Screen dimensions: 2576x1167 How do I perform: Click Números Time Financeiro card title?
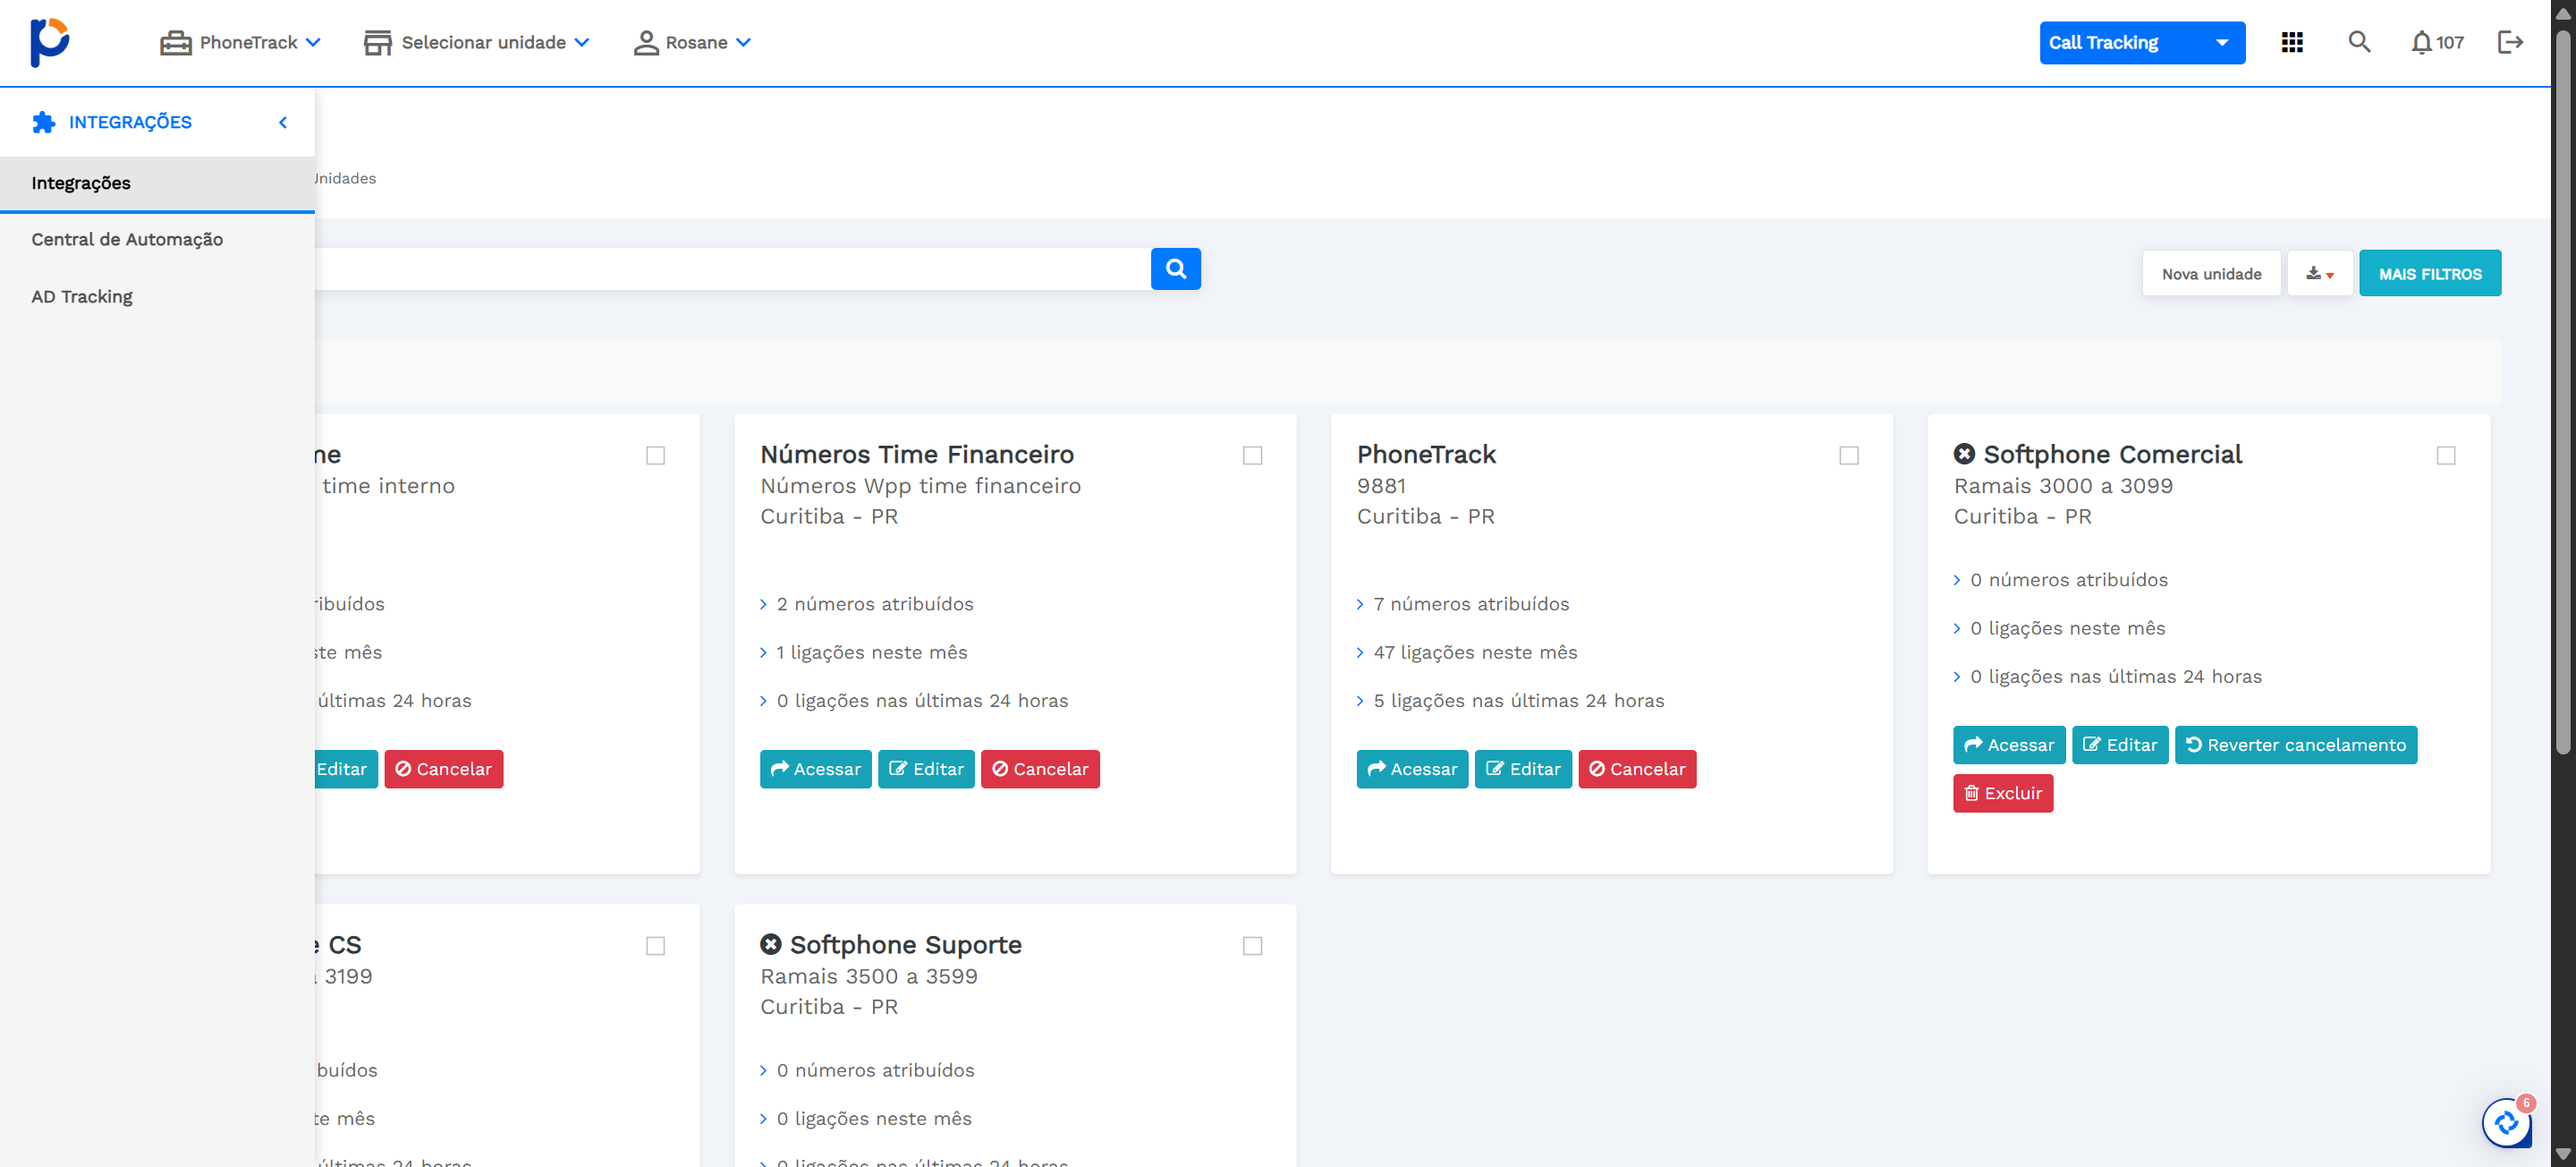point(917,455)
